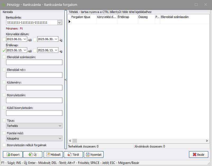Focus the Ellenoldali név input field
This screenshot has height=166, width=212.
click(34, 75)
